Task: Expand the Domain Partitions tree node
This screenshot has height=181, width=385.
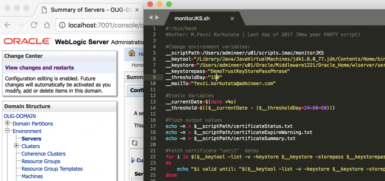Action: pyautogui.click(x=8, y=123)
